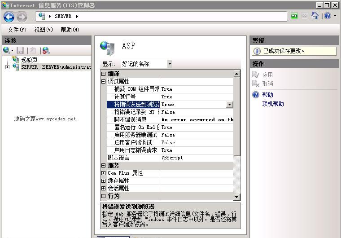Click the ASP feature globe-server icon
Image resolution: width=341 pixels, height=238 pixels.
[x=107, y=48]
